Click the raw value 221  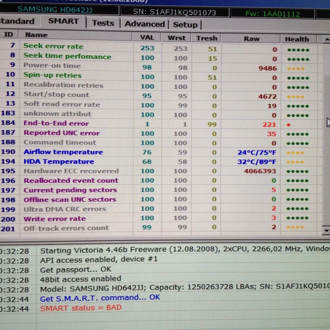(269, 125)
